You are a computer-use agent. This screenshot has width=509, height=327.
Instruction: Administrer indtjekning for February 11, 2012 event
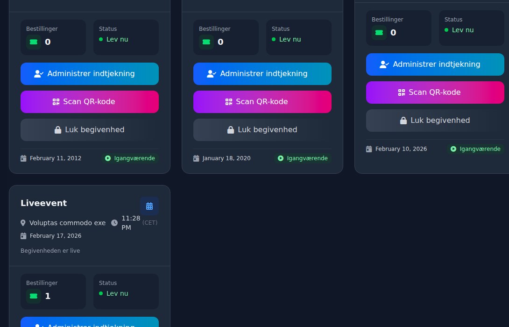(90, 74)
